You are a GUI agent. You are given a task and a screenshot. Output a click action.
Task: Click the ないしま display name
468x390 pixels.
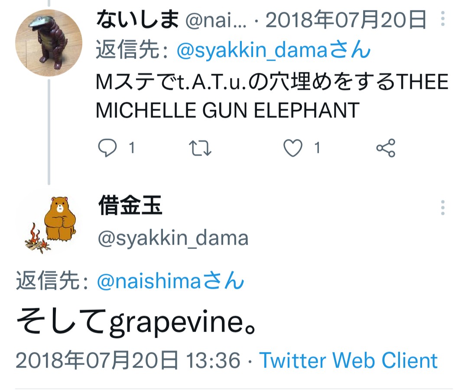pyautogui.click(x=137, y=19)
